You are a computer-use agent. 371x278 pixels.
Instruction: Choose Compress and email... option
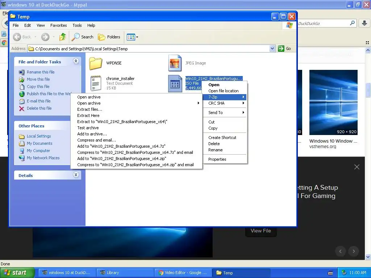[x=137, y=140]
